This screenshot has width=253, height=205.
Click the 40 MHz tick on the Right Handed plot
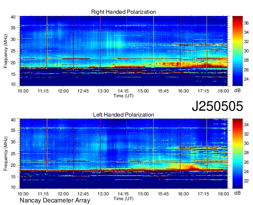click(13, 17)
